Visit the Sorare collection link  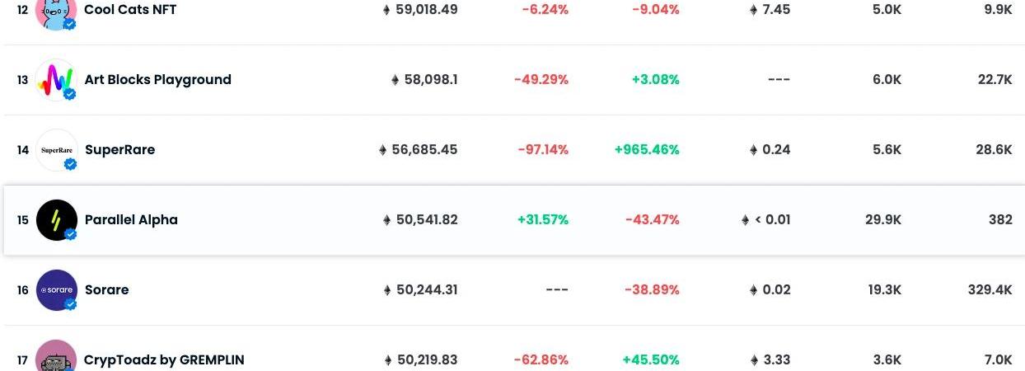(107, 290)
